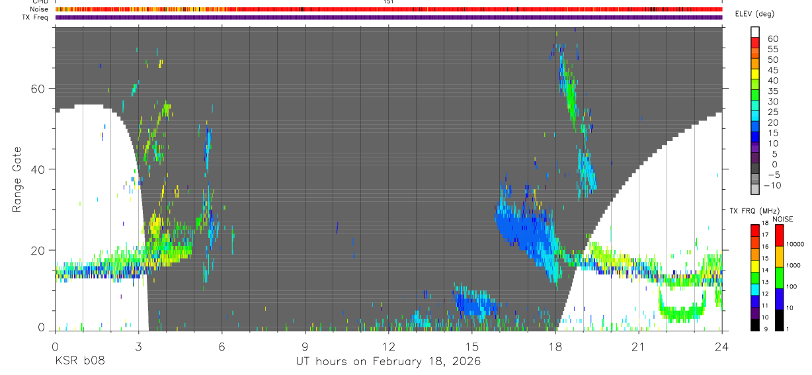Image resolution: width=812 pixels, height=375 pixels.
Task: Click the "45" value in the ELEV legend
Action: point(772,70)
